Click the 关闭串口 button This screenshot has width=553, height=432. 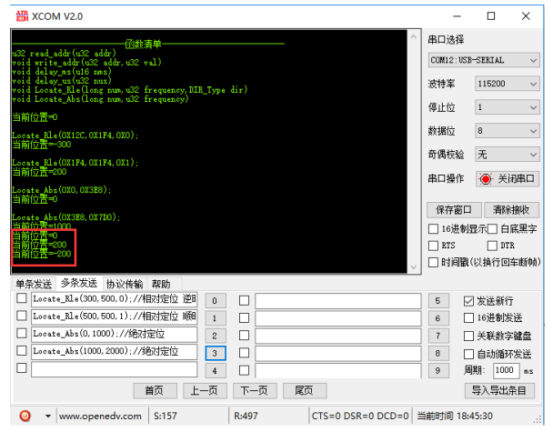pyautogui.click(x=508, y=179)
